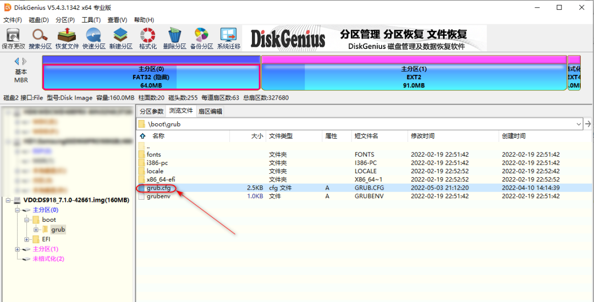Expand the EFI folder tree node
The image size is (594, 302).
pyautogui.click(x=26, y=239)
